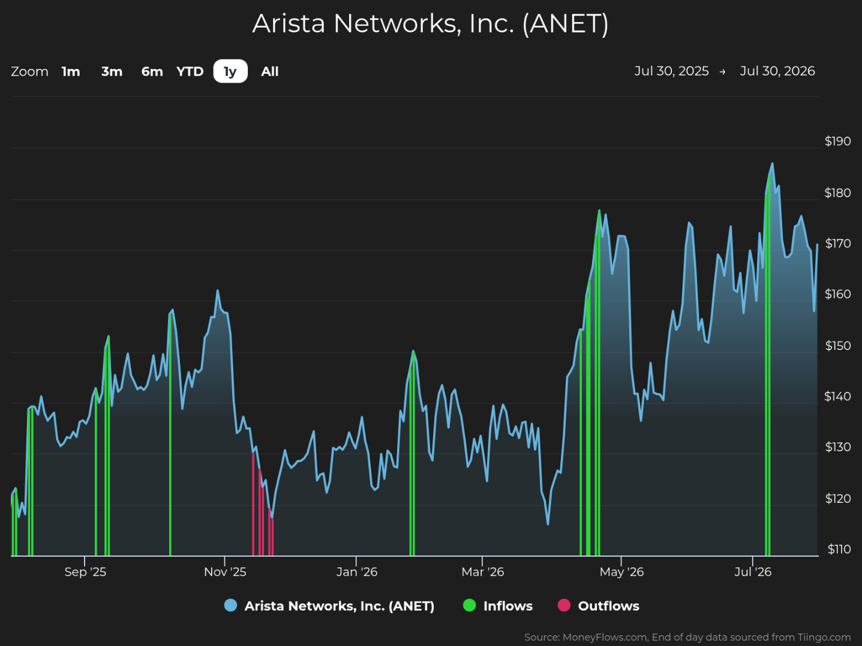Select the 3m zoom range

pyautogui.click(x=112, y=71)
